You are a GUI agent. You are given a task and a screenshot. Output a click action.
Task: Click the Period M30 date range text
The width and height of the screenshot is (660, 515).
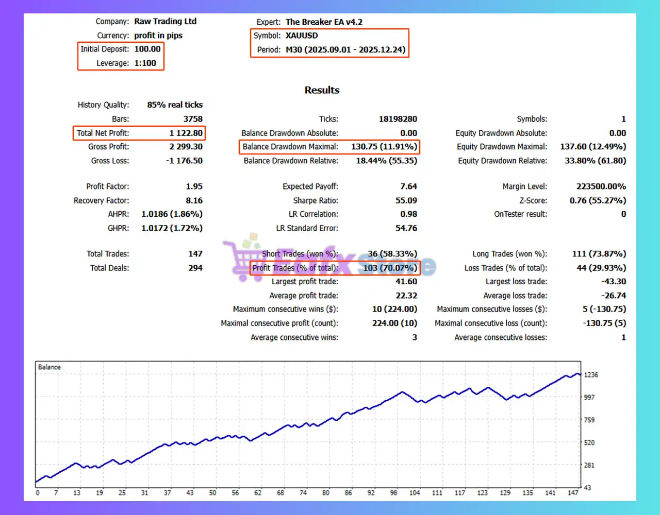(x=346, y=51)
